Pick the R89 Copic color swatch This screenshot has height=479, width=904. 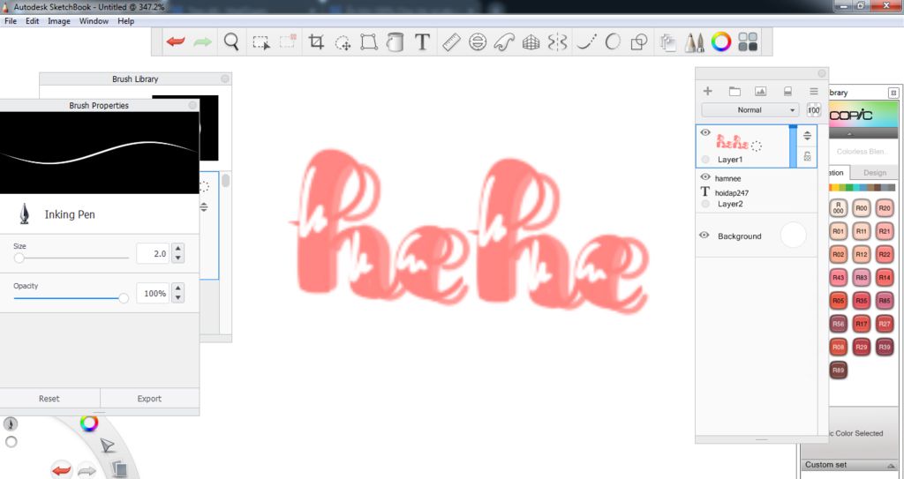point(839,370)
